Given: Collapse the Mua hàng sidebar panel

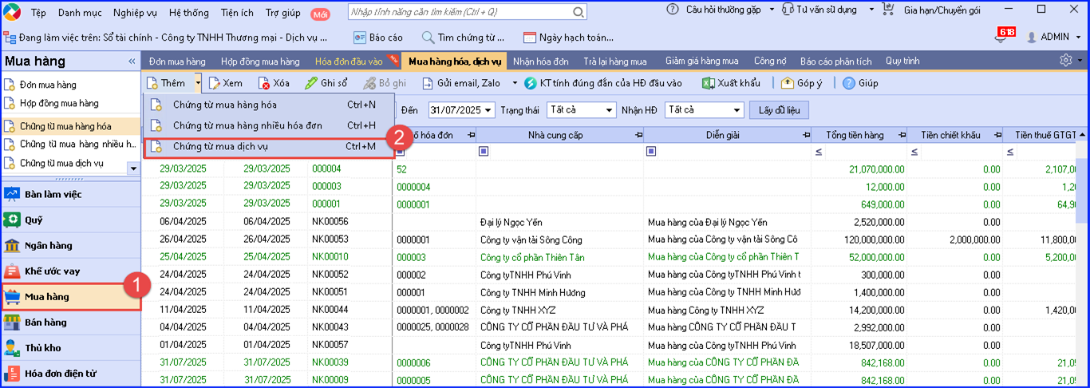Looking at the screenshot, I should (x=132, y=61).
